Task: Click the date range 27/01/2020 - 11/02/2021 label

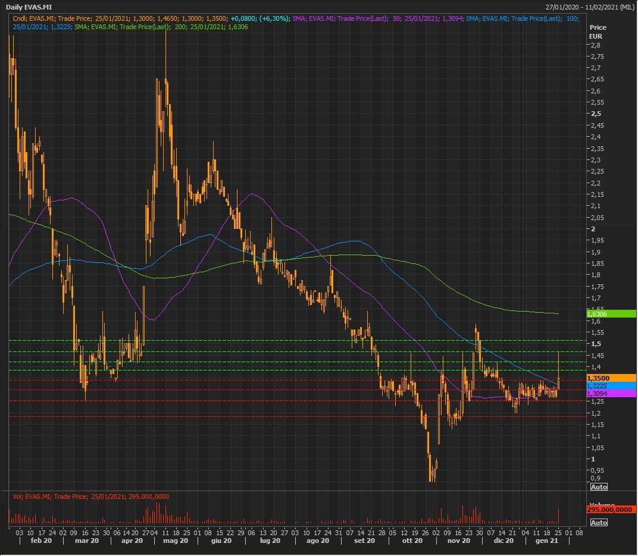Action: click(x=590, y=7)
